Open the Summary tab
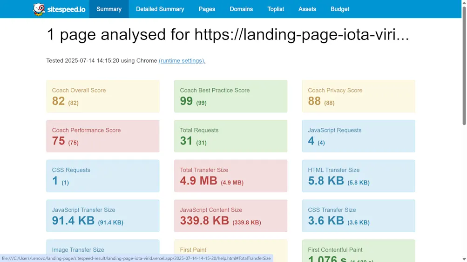 point(109,9)
